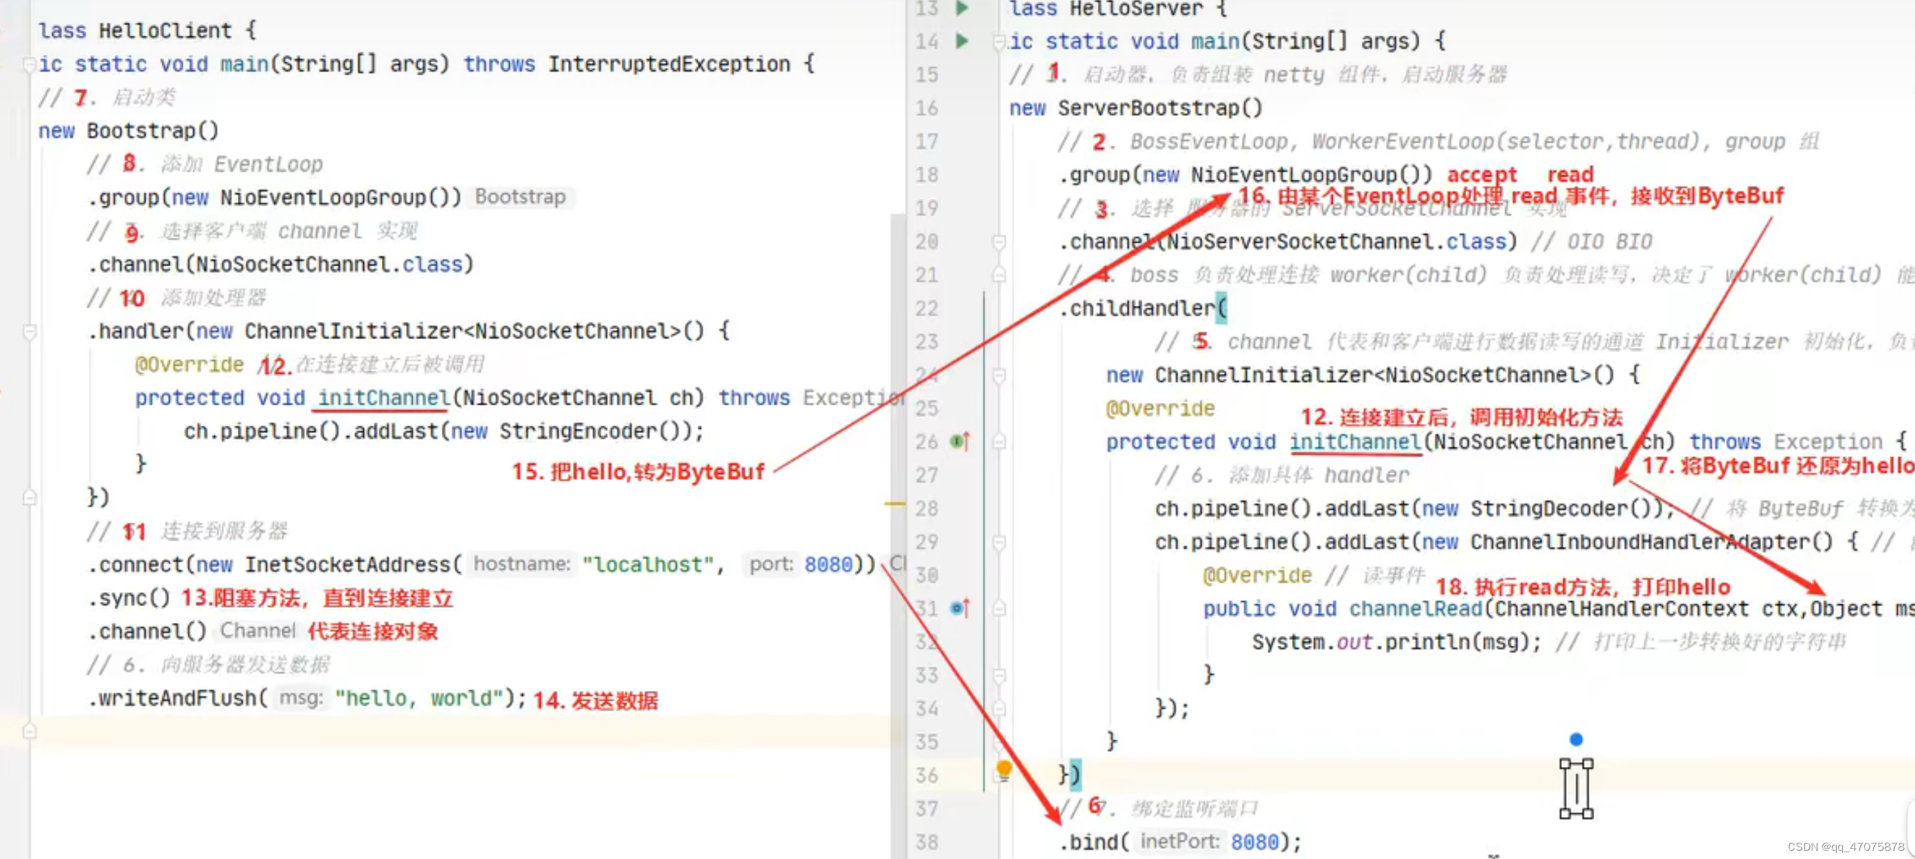Click line number 28 in the gutter
The image size is (1915, 859).
(x=927, y=509)
